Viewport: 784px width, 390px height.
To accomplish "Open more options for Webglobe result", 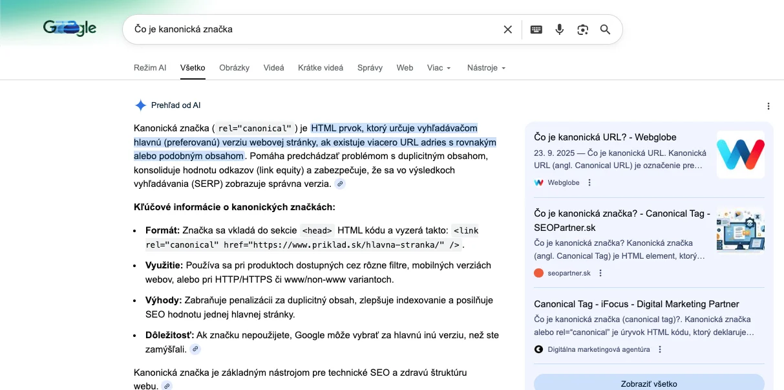I will tap(589, 182).
